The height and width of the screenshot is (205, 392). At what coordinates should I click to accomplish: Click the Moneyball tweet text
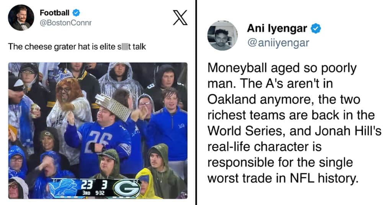click(294, 123)
